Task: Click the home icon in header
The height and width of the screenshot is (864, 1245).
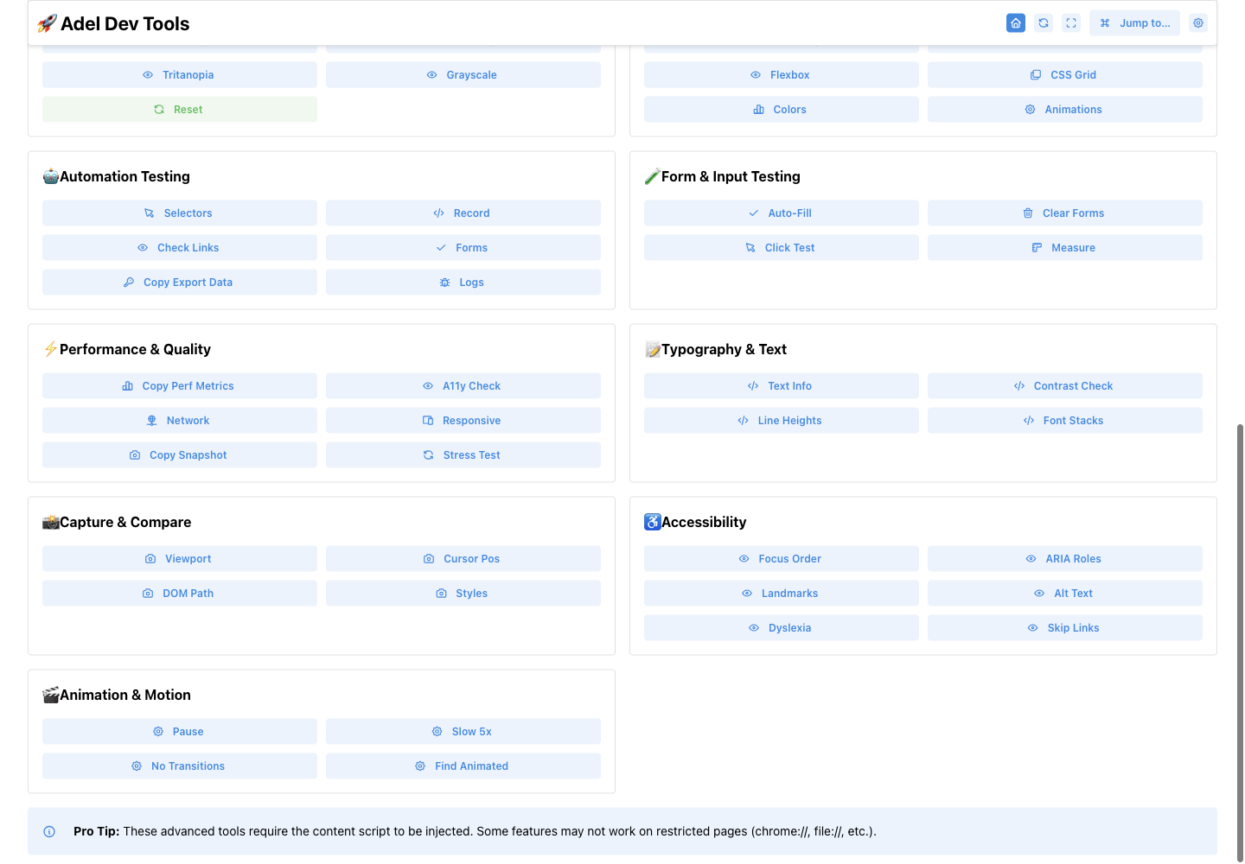Action: [x=1016, y=23]
